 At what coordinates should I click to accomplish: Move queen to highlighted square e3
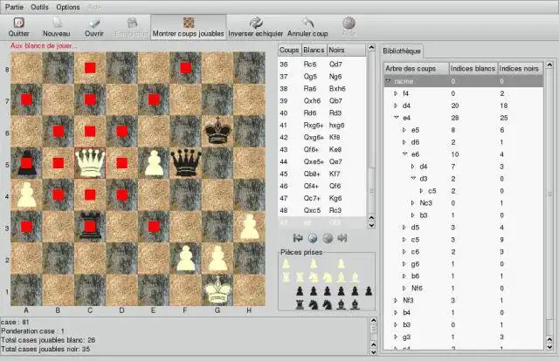(154, 227)
